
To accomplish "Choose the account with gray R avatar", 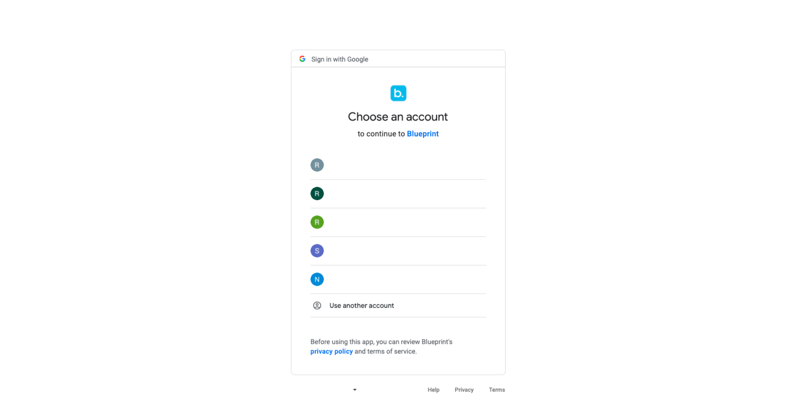I will [398, 165].
